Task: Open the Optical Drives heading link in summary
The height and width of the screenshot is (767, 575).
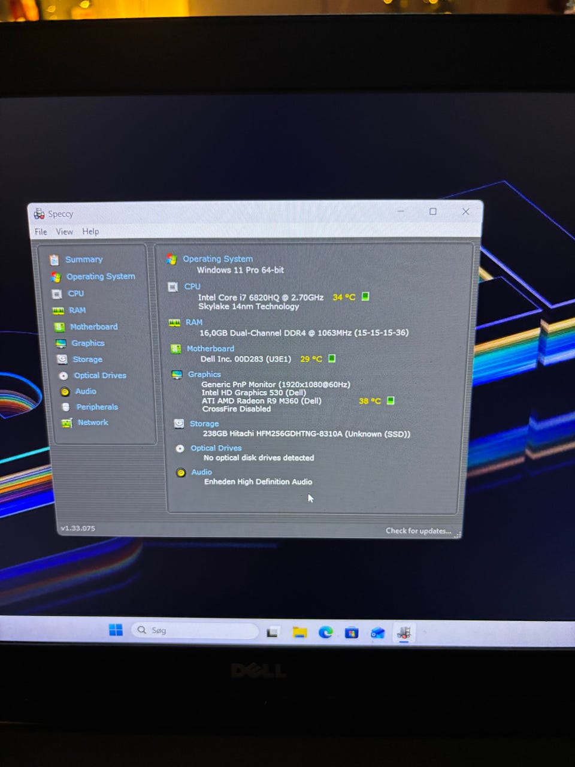Action: point(216,448)
